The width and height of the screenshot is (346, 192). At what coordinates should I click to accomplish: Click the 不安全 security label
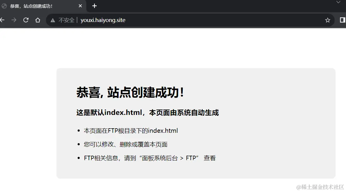tap(66, 20)
